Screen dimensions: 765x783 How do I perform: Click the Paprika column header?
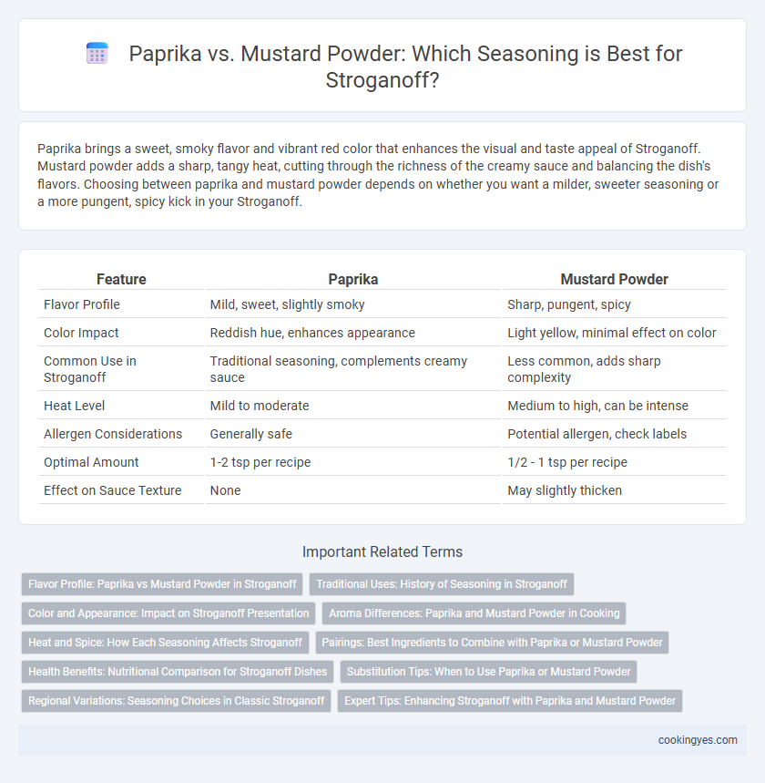pos(352,279)
